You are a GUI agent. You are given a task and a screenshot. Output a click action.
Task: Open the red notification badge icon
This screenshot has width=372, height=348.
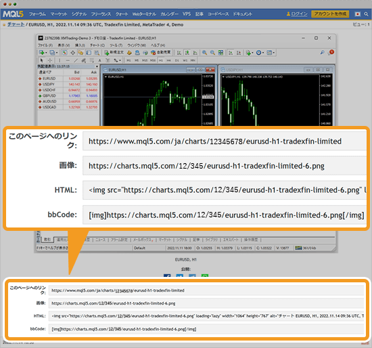tap(331, 52)
